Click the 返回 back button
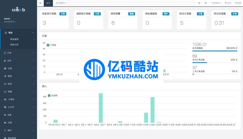243x139 pixels. (228, 3)
